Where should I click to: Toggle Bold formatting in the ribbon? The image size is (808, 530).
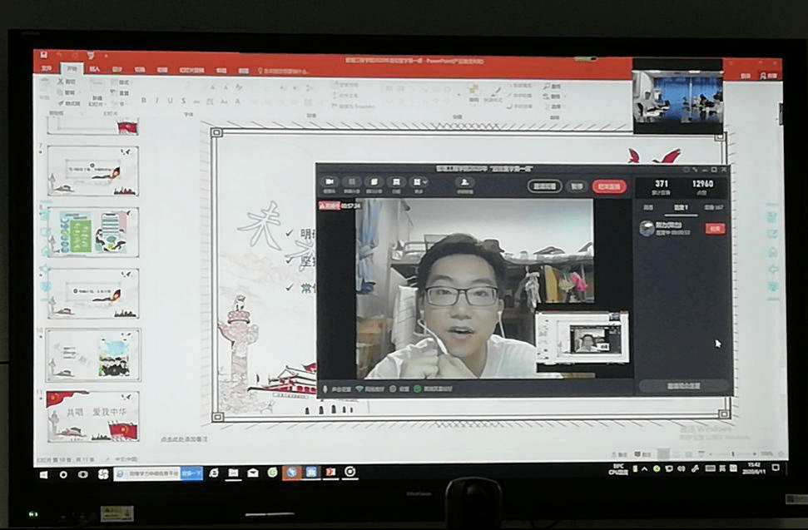click(x=144, y=100)
